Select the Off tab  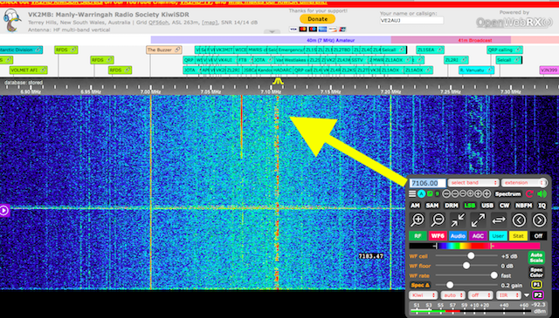coord(538,236)
